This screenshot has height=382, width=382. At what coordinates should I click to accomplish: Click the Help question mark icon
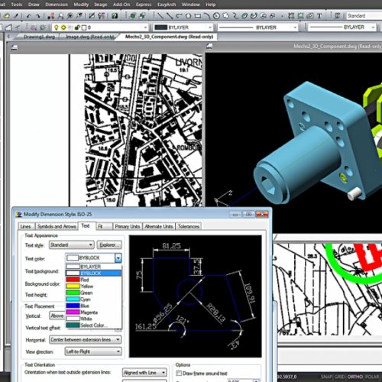point(115,16)
